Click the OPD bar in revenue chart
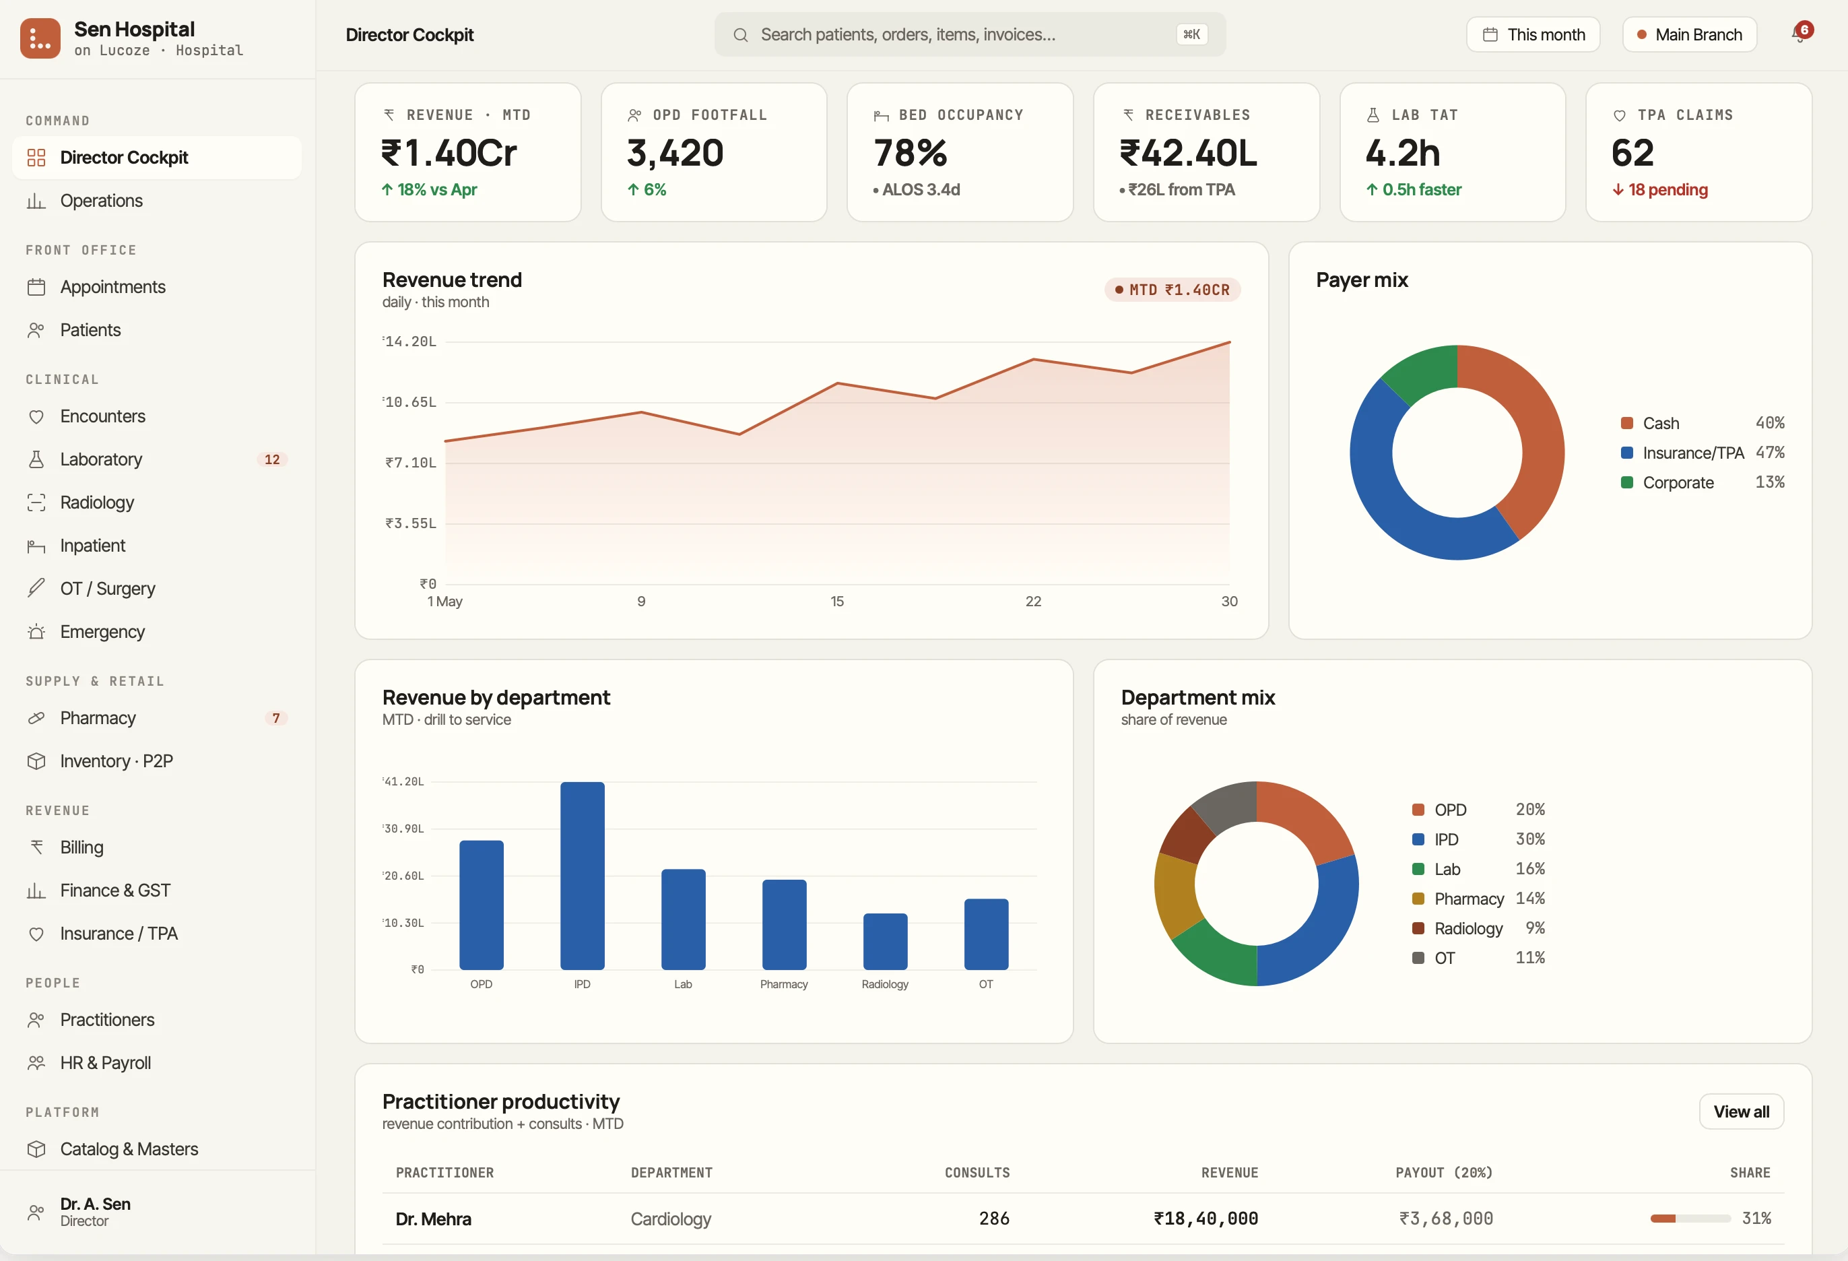The width and height of the screenshot is (1848, 1261). pyautogui.click(x=481, y=905)
